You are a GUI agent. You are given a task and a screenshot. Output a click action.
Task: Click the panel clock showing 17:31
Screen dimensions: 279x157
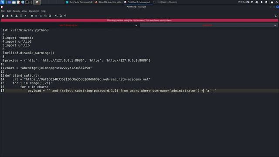tap(241, 2)
